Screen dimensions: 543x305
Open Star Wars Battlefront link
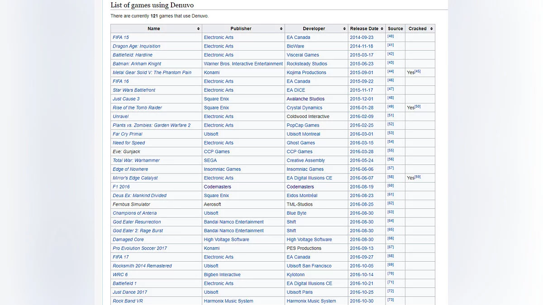[134, 90]
